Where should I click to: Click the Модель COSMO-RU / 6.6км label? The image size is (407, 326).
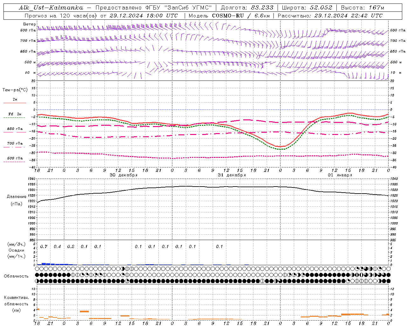[229, 16]
